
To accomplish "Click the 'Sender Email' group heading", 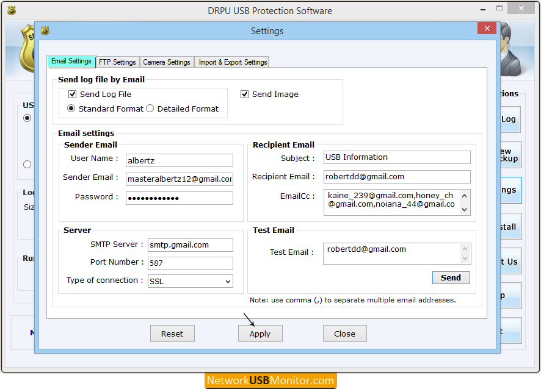I will click(90, 145).
